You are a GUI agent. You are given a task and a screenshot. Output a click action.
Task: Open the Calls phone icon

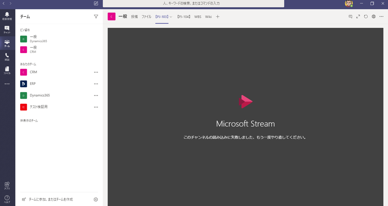[x=7, y=57]
